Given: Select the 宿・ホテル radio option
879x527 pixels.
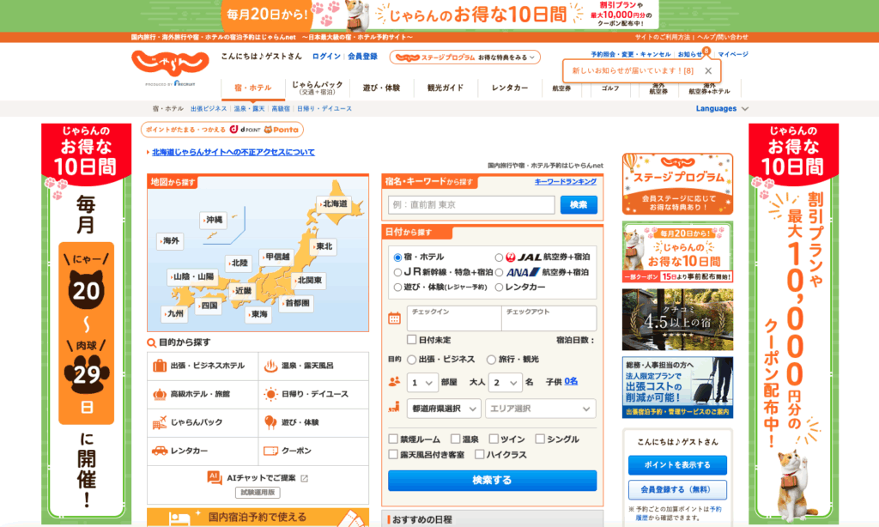Looking at the screenshot, I should (397, 257).
